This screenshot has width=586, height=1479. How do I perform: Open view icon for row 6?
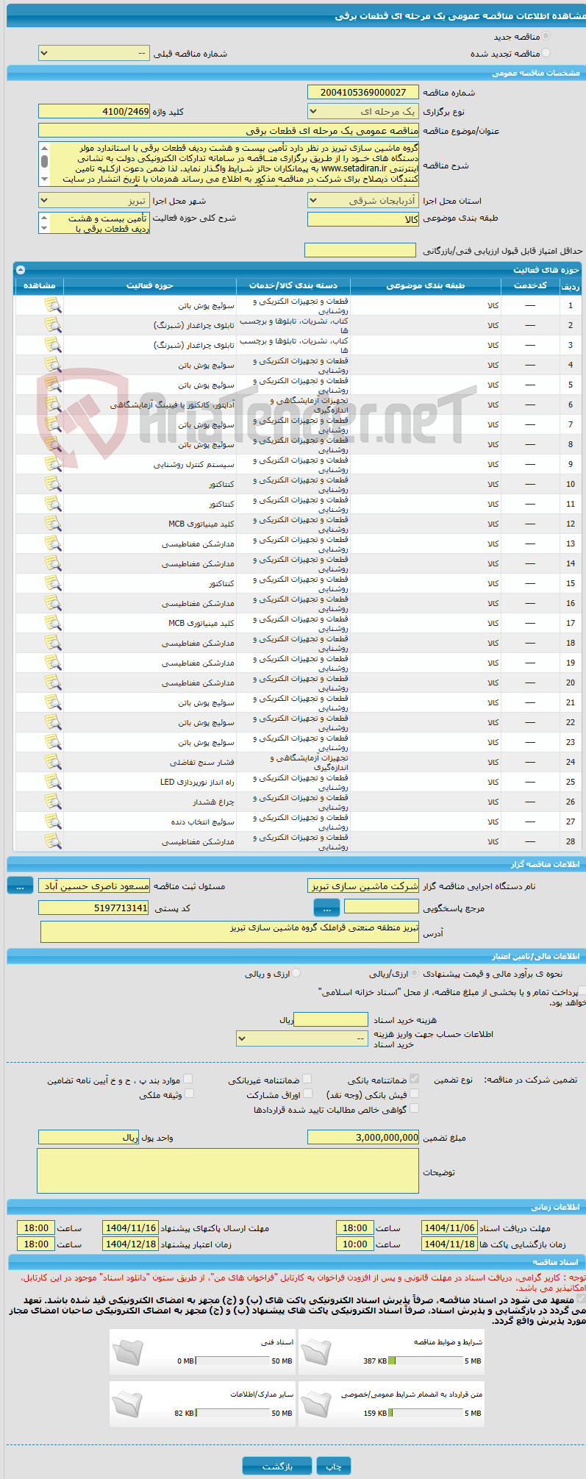(53, 405)
